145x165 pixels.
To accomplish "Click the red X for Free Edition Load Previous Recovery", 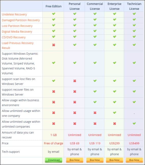I will click(54, 45).
